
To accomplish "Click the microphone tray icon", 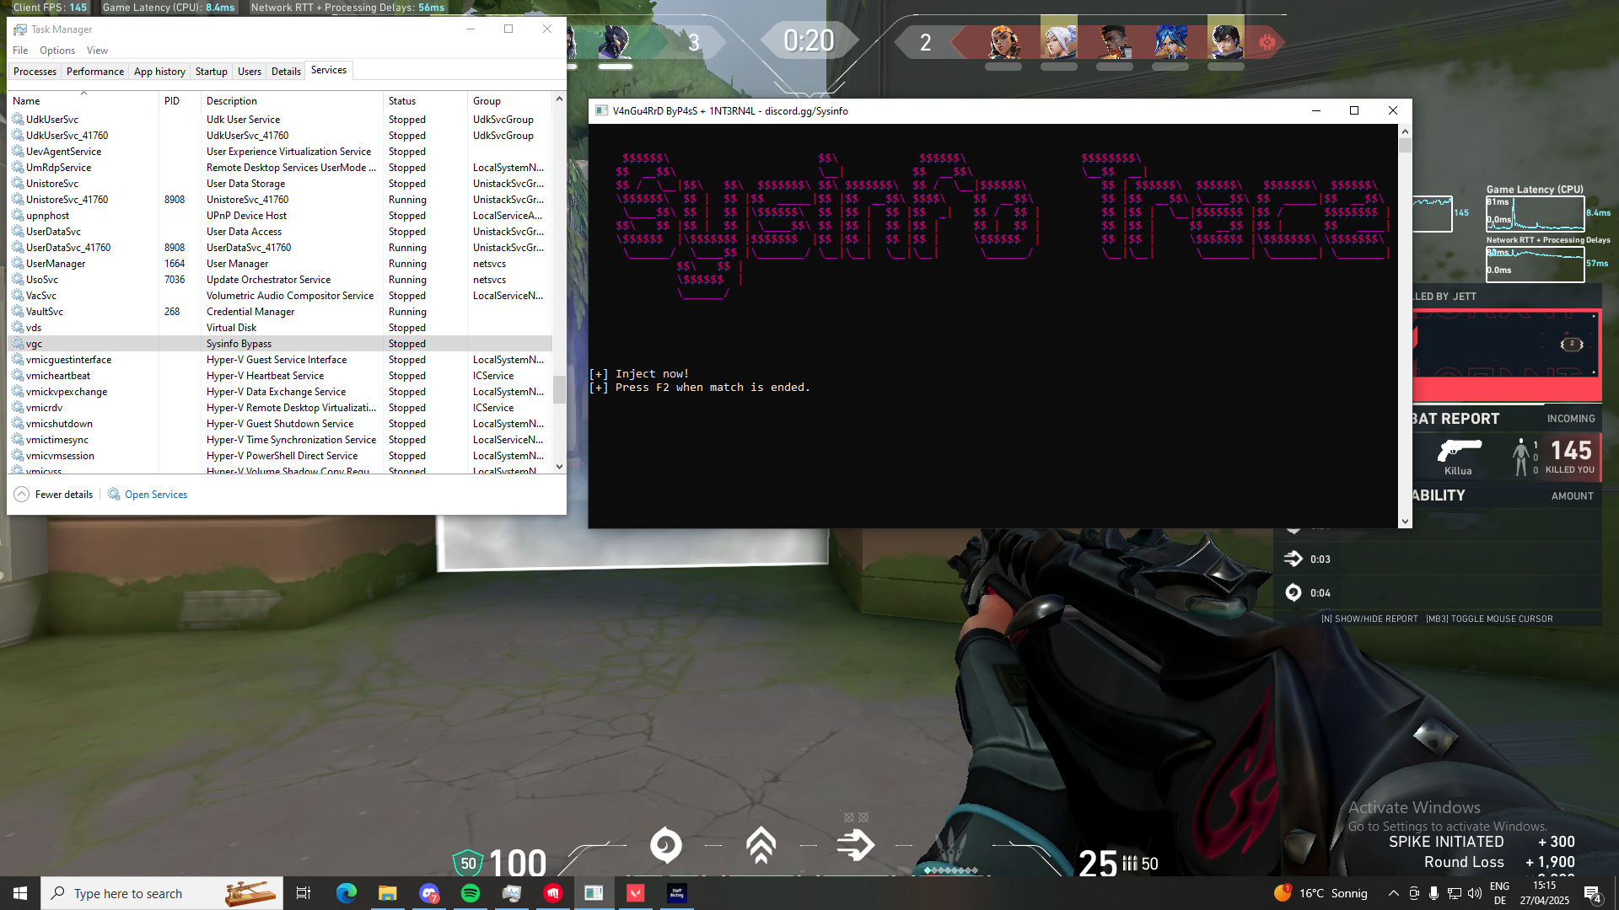I will pos(1433,893).
